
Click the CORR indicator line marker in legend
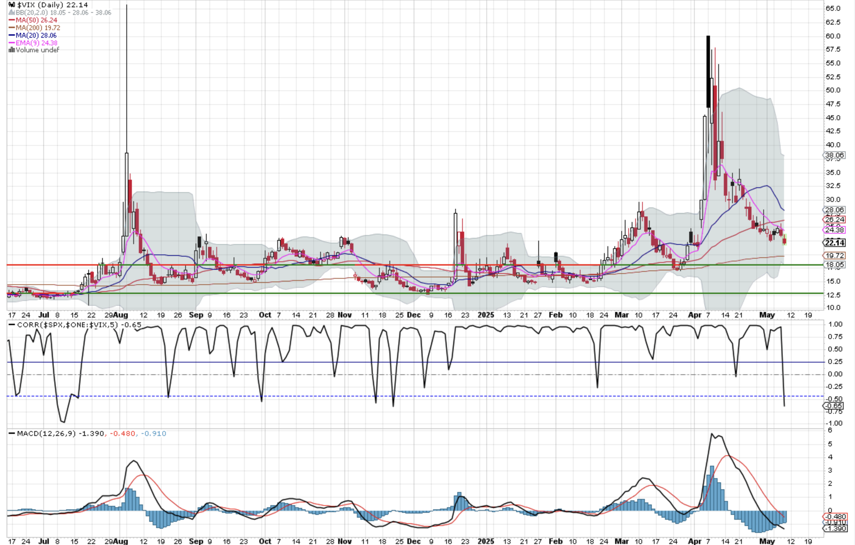click(x=12, y=325)
